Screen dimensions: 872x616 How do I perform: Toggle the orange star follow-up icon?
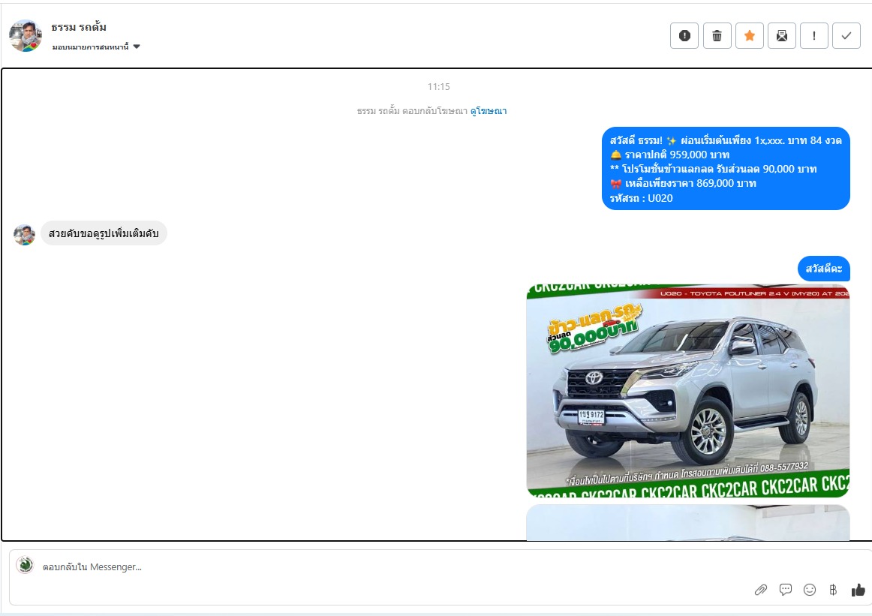click(x=749, y=35)
